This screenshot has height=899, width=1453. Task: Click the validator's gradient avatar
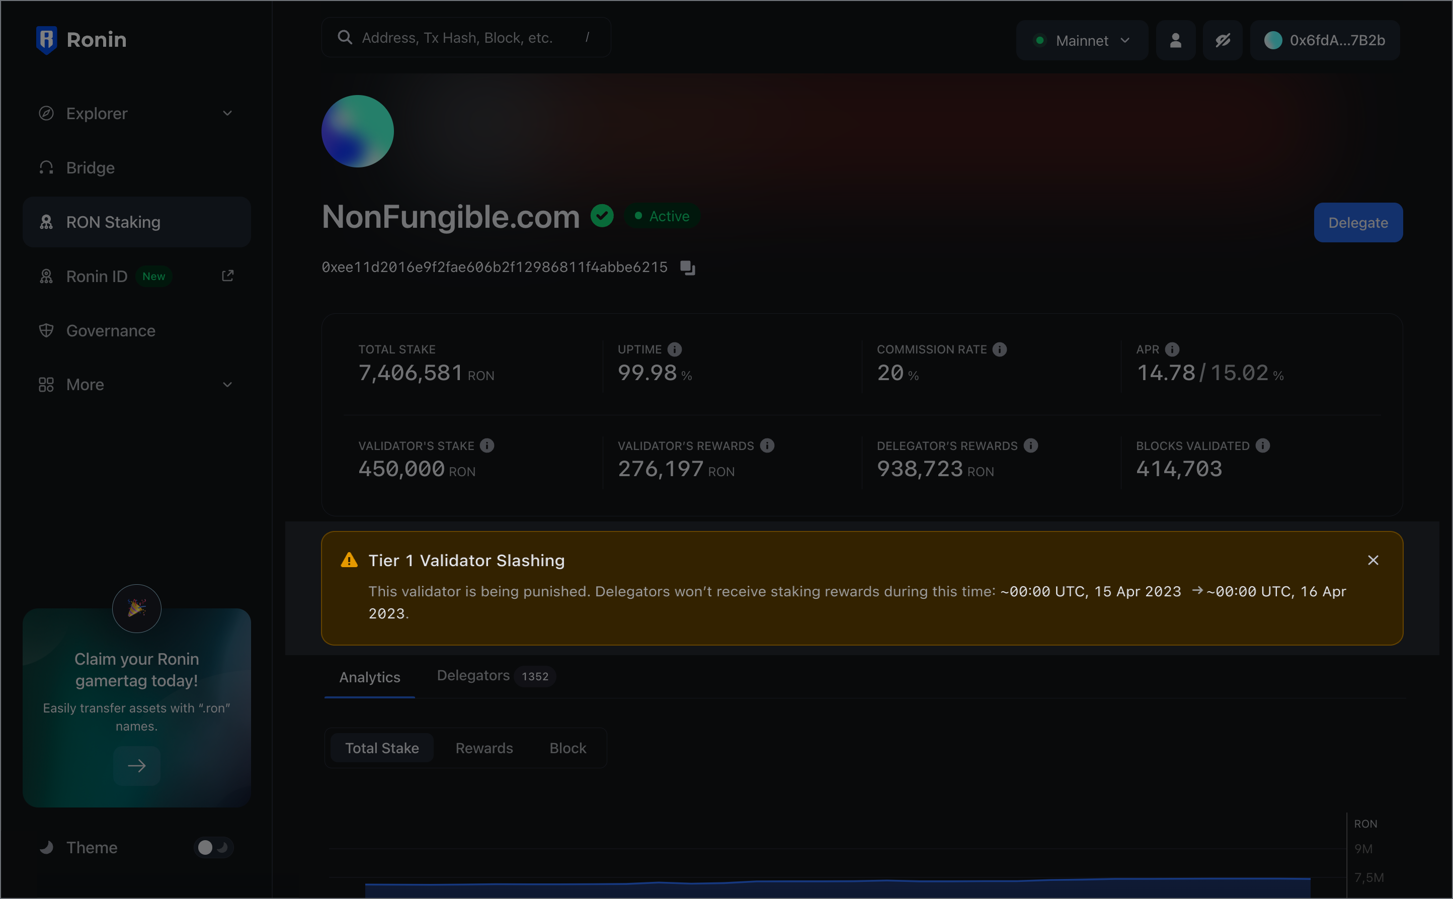click(x=357, y=131)
